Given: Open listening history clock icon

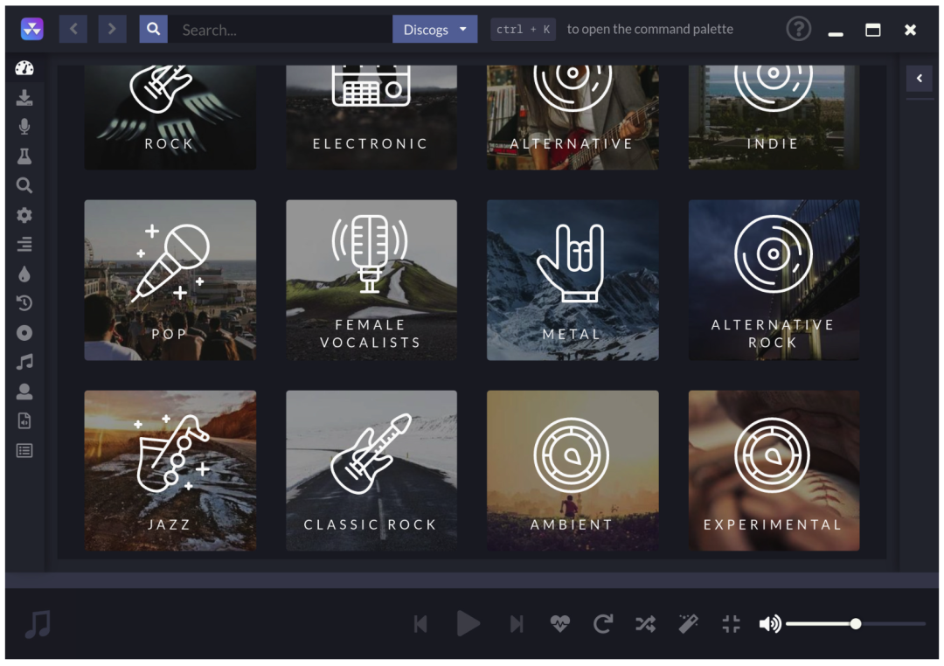Looking at the screenshot, I should click(24, 303).
